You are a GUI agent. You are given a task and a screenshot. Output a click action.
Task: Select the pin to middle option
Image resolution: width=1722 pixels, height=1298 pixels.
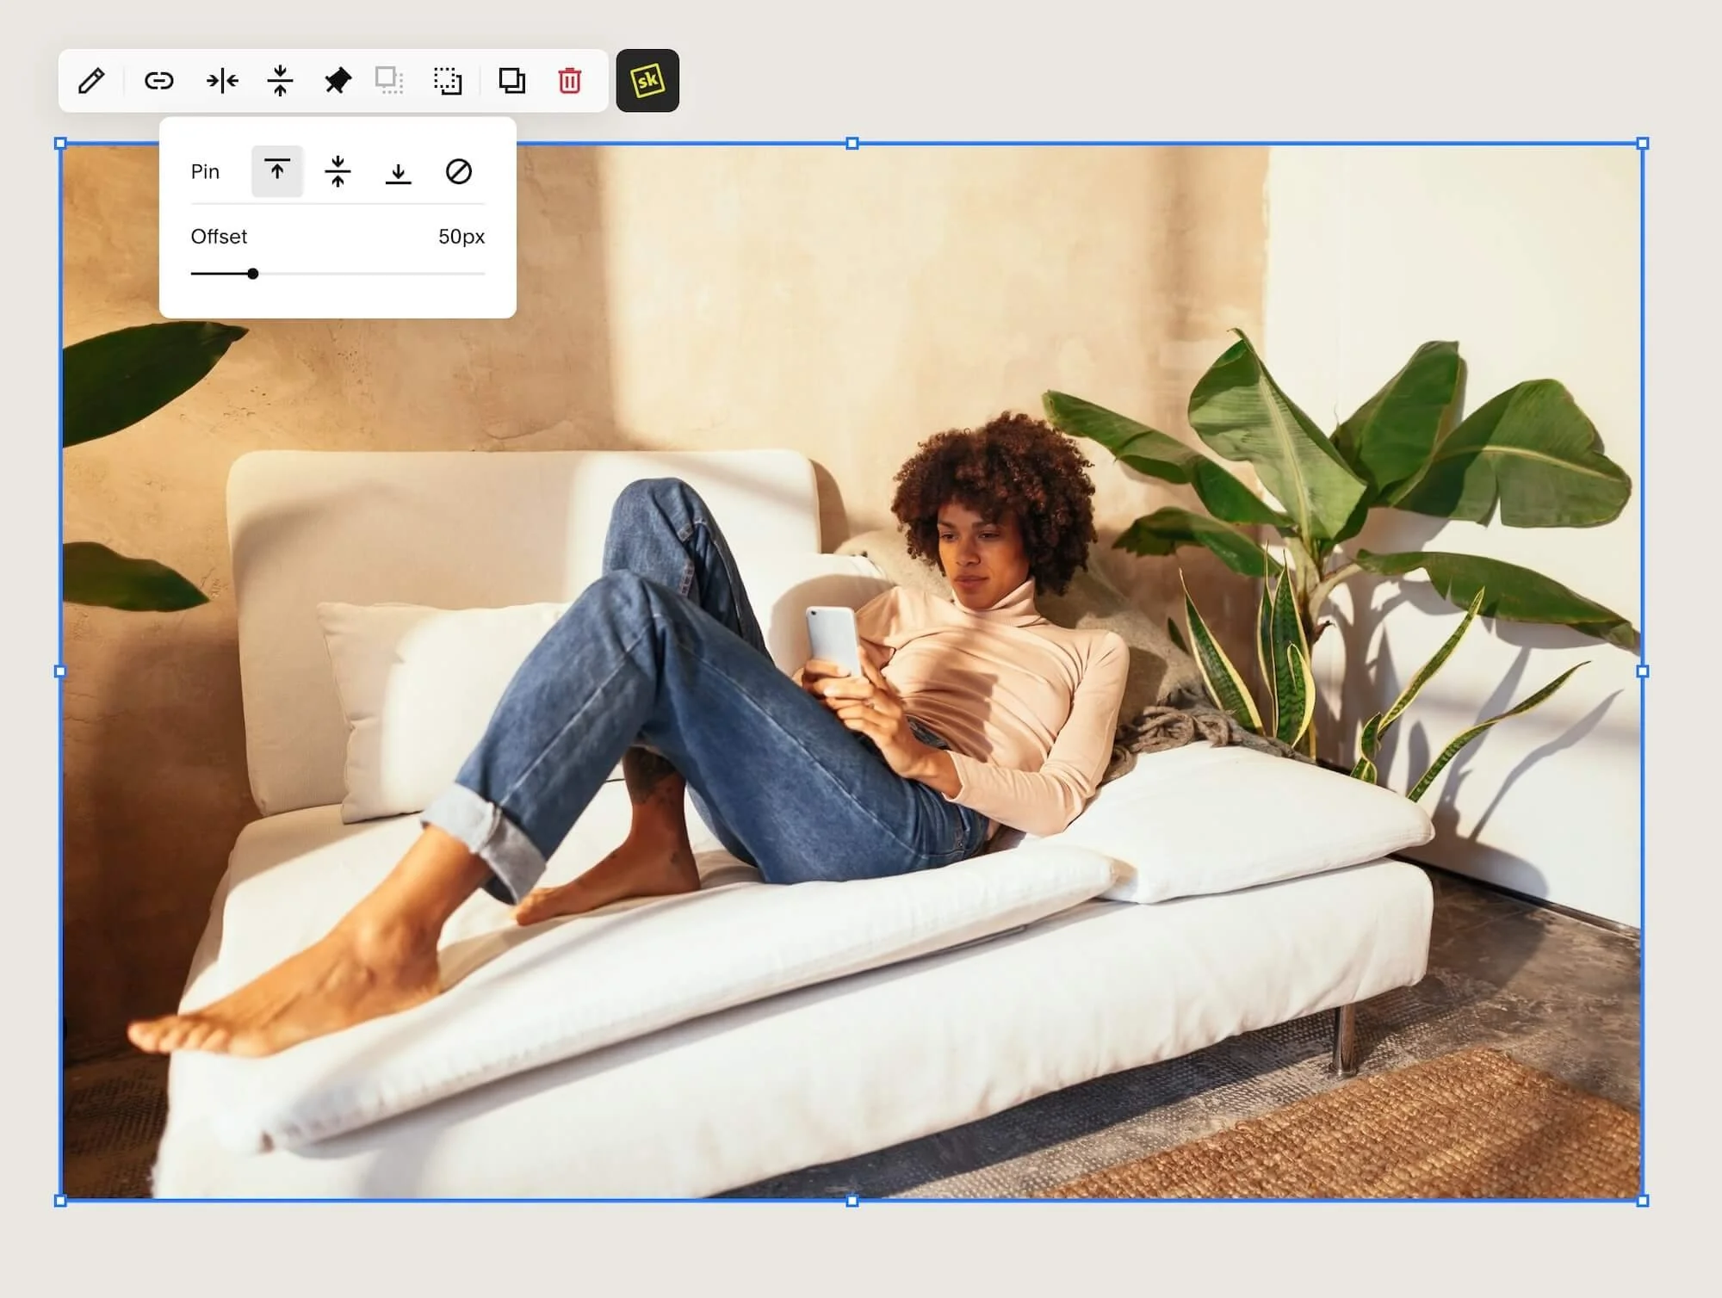(338, 171)
